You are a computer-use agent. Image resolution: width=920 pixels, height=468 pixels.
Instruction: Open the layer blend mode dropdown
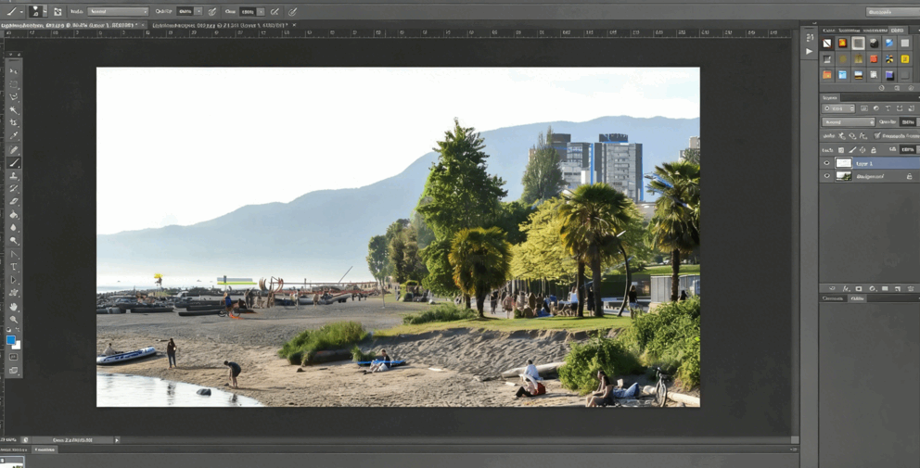point(849,122)
